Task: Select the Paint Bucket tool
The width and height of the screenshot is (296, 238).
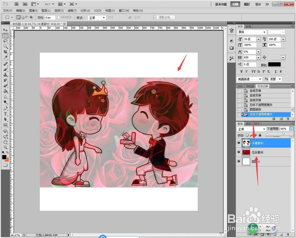Action: pyautogui.click(x=5, y=91)
